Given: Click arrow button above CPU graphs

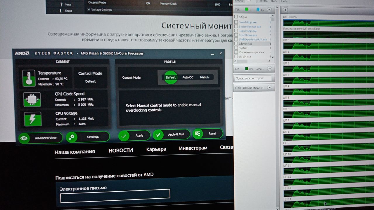Looking at the screenshot, I should (x=285, y=10).
